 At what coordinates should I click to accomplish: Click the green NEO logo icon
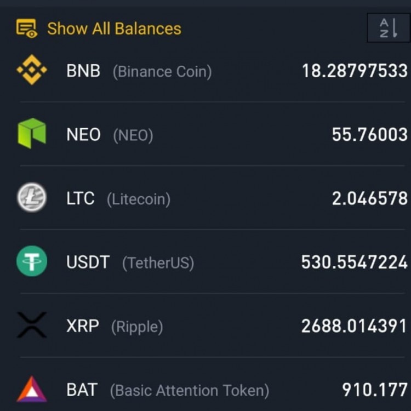click(x=32, y=133)
